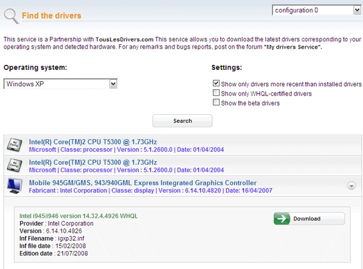Enable Show only drivers more recent than installed
Viewport: 363px width, 269px height.
pyautogui.click(x=216, y=83)
